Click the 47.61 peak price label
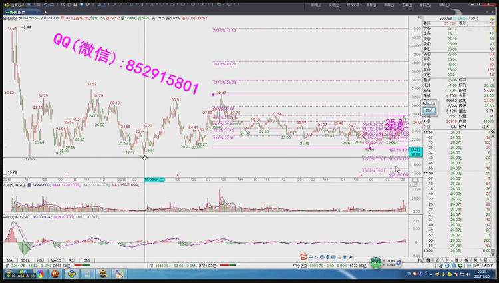 pyautogui.click(x=11, y=29)
